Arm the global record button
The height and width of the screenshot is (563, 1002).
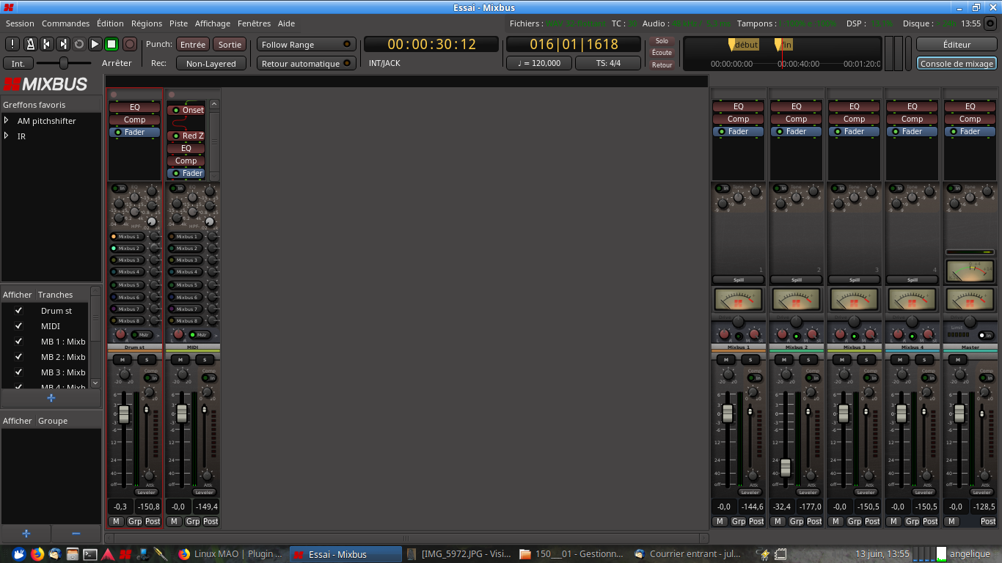(x=130, y=44)
